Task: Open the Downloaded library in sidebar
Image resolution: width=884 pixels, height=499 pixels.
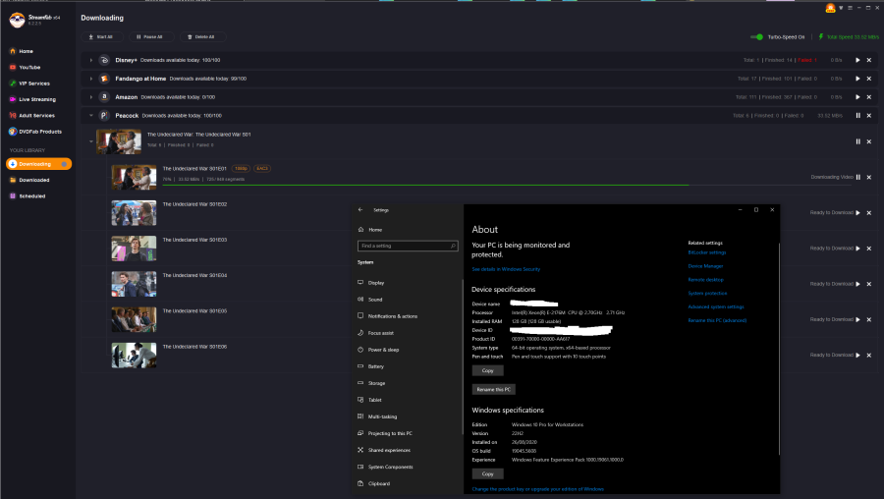Action: click(33, 180)
